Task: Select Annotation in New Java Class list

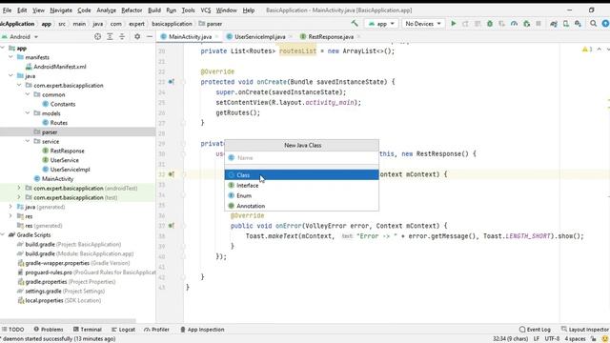Action: (x=301, y=206)
